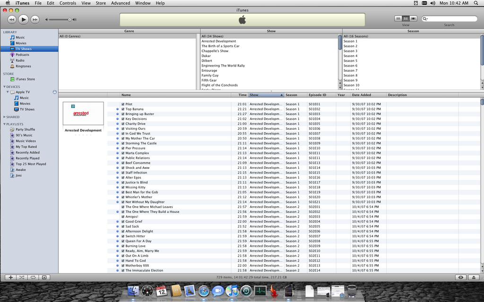Open the Store menu
This screenshot has height=302, width=484.
(x=101, y=3)
